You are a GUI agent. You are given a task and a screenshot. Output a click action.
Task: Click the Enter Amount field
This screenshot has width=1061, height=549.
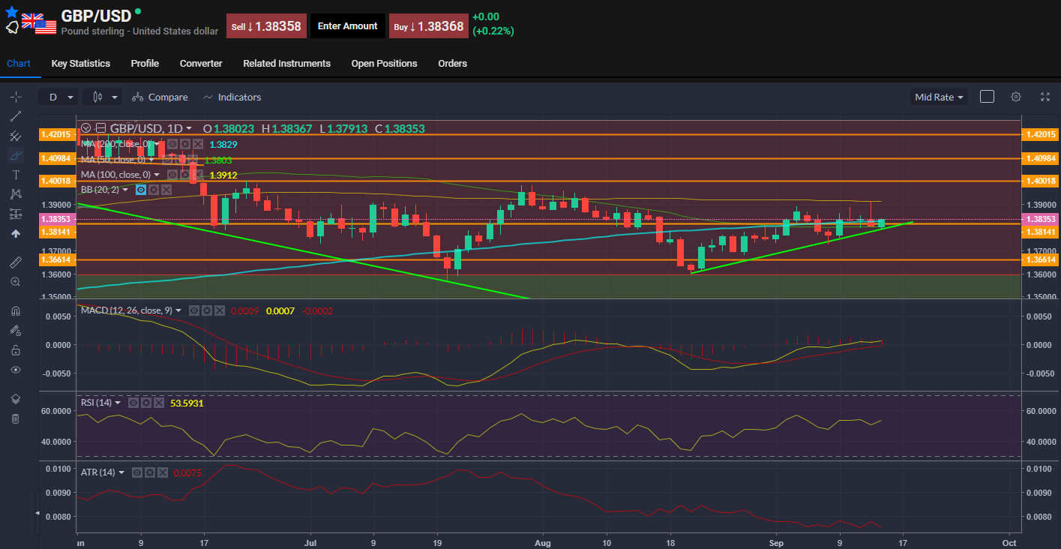tap(347, 26)
